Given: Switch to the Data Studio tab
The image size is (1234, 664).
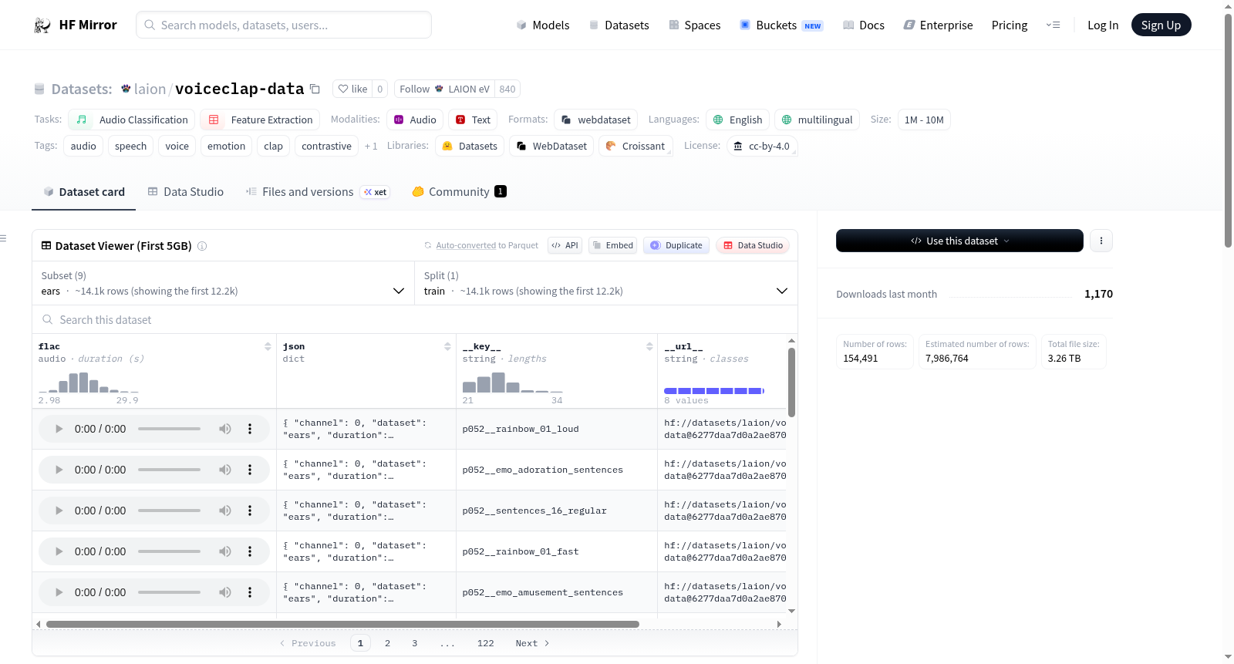Looking at the screenshot, I should [186, 191].
